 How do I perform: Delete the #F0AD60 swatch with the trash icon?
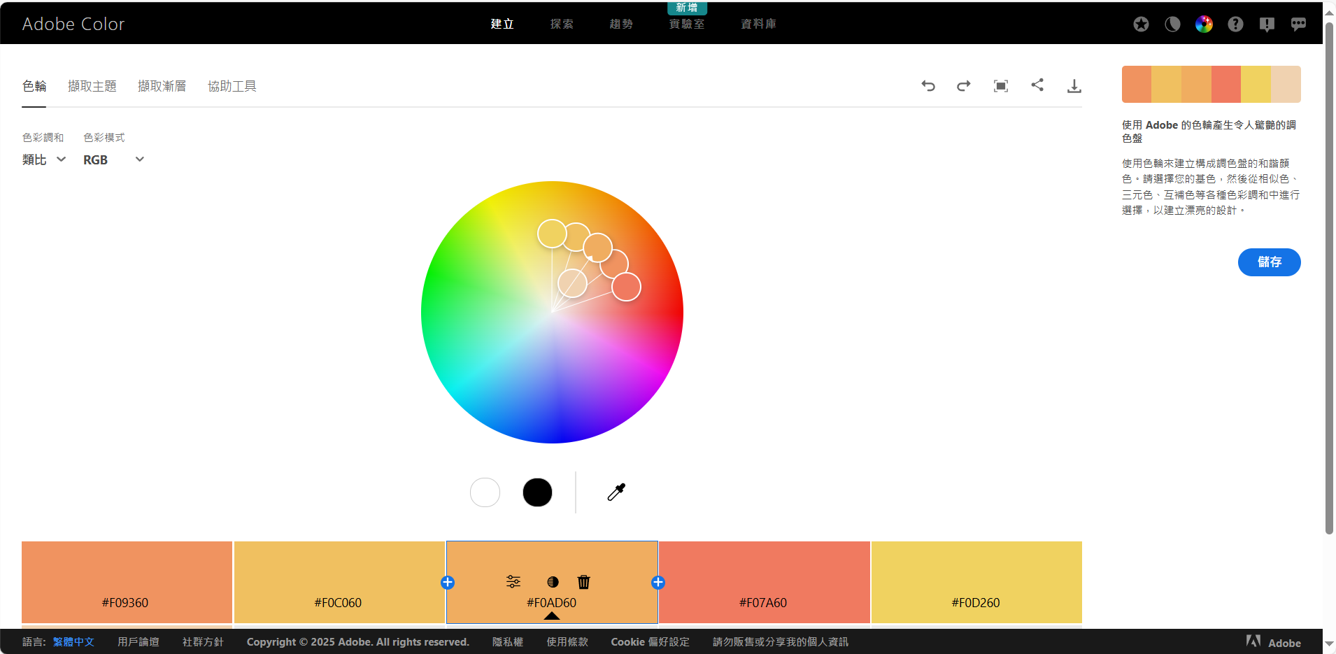coord(584,582)
